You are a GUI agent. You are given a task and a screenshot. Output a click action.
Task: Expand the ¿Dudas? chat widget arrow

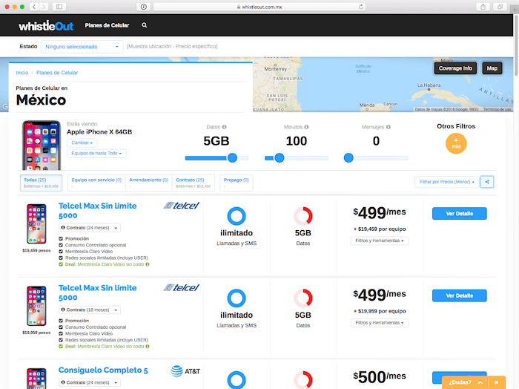pos(480,382)
